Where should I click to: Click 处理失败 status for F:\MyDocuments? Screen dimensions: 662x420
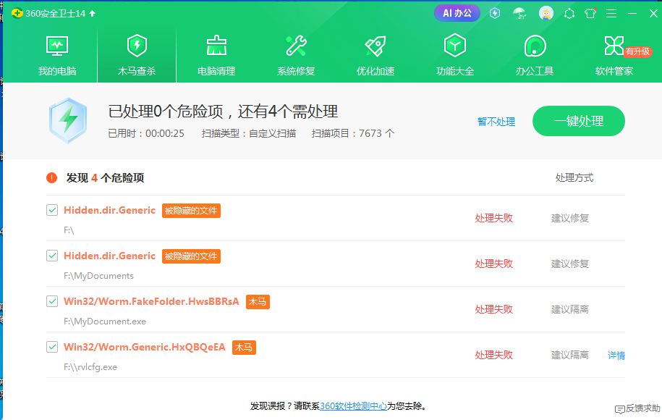493,264
